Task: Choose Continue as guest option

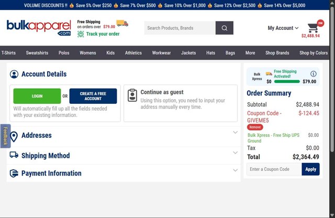Action: pyautogui.click(x=181, y=103)
